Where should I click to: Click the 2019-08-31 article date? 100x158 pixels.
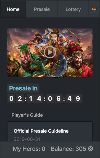click(x=27, y=139)
